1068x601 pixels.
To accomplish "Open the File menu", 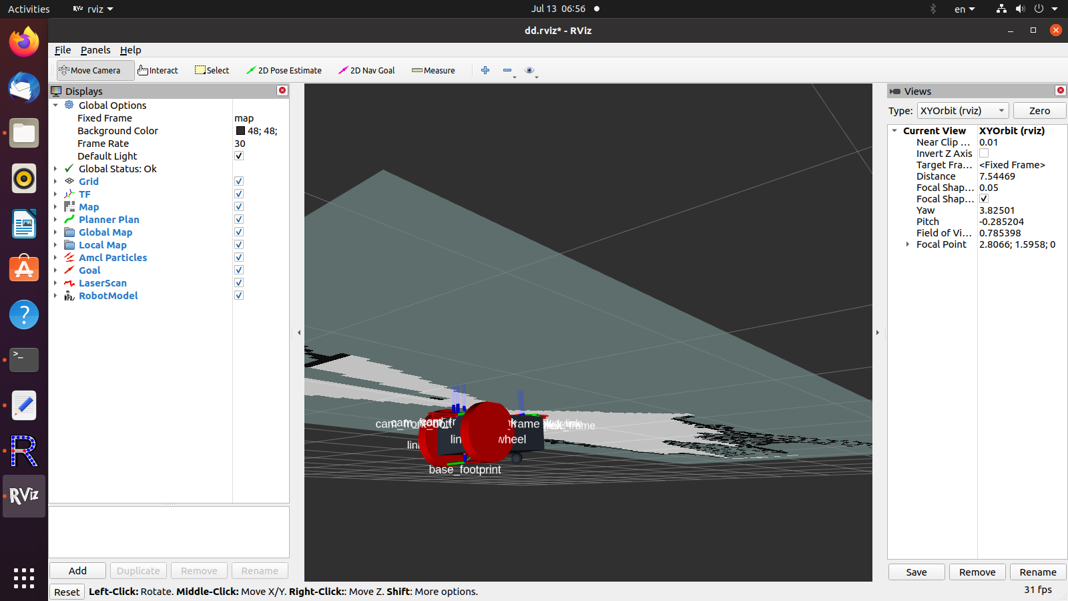I will point(63,50).
